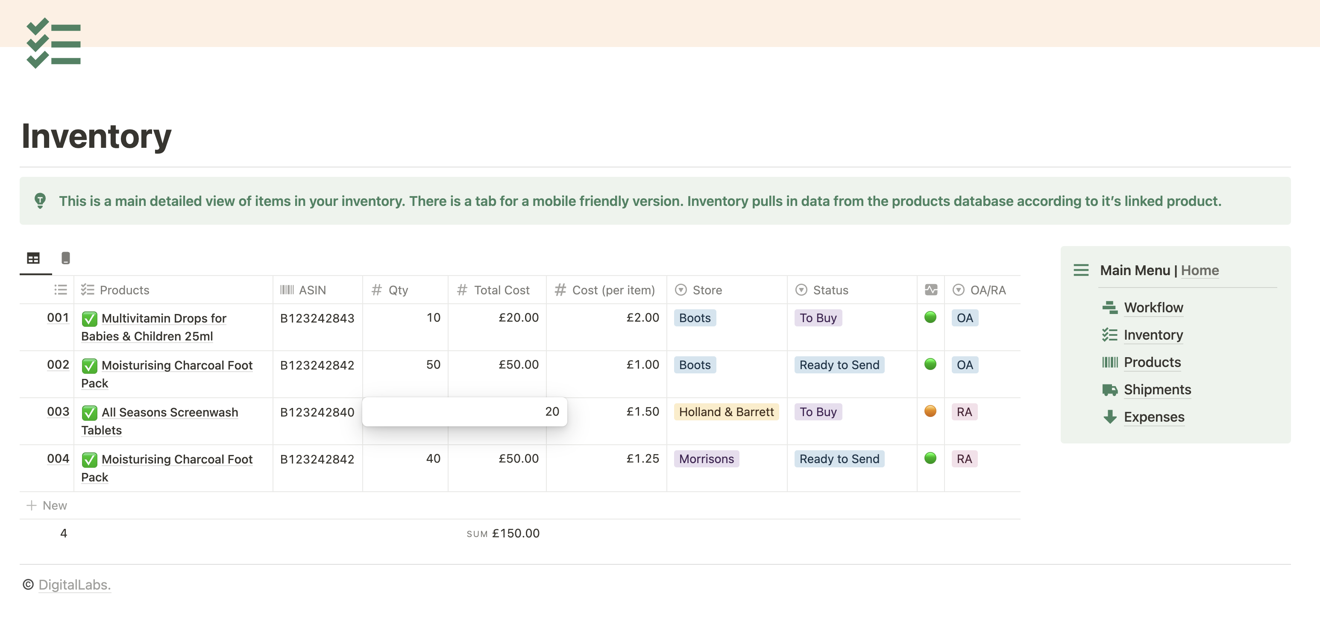1320x628 pixels.
Task: Switch to the table view icon
Action: pyautogui.click(x=34, y=258)
